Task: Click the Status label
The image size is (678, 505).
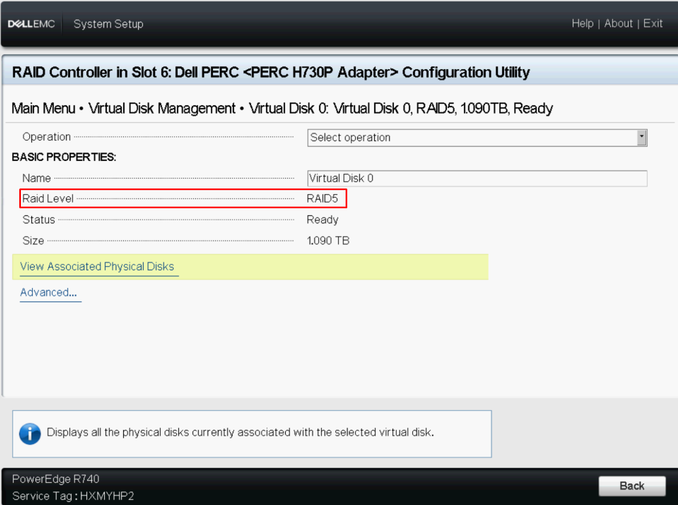Action: 39,220
